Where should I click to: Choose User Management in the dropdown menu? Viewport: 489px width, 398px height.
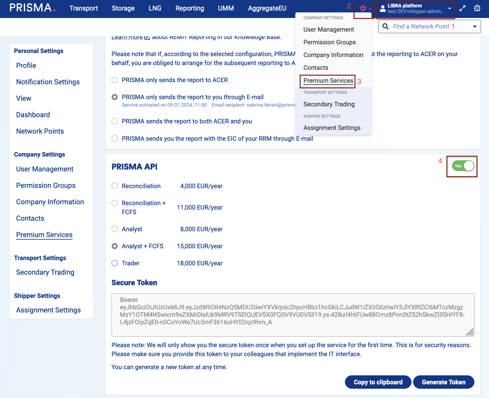click(328, 29)
